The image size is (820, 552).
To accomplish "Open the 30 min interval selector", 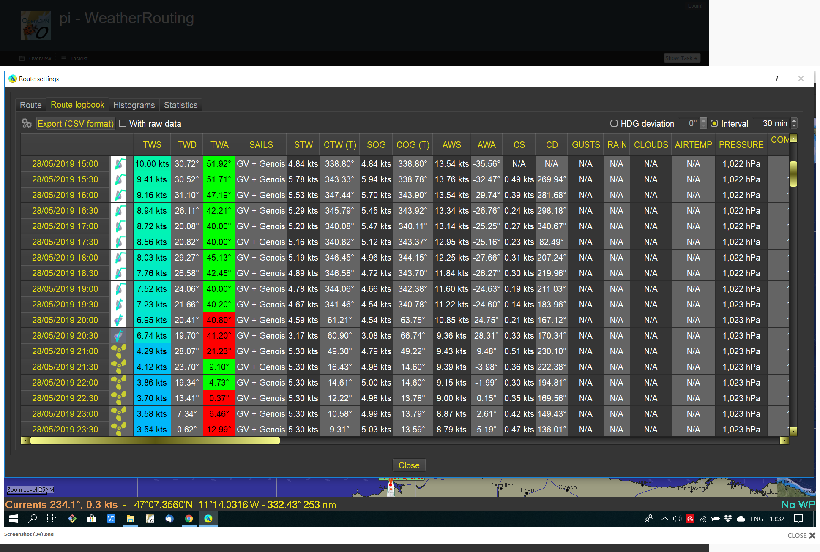I will (x=774, y=123).
